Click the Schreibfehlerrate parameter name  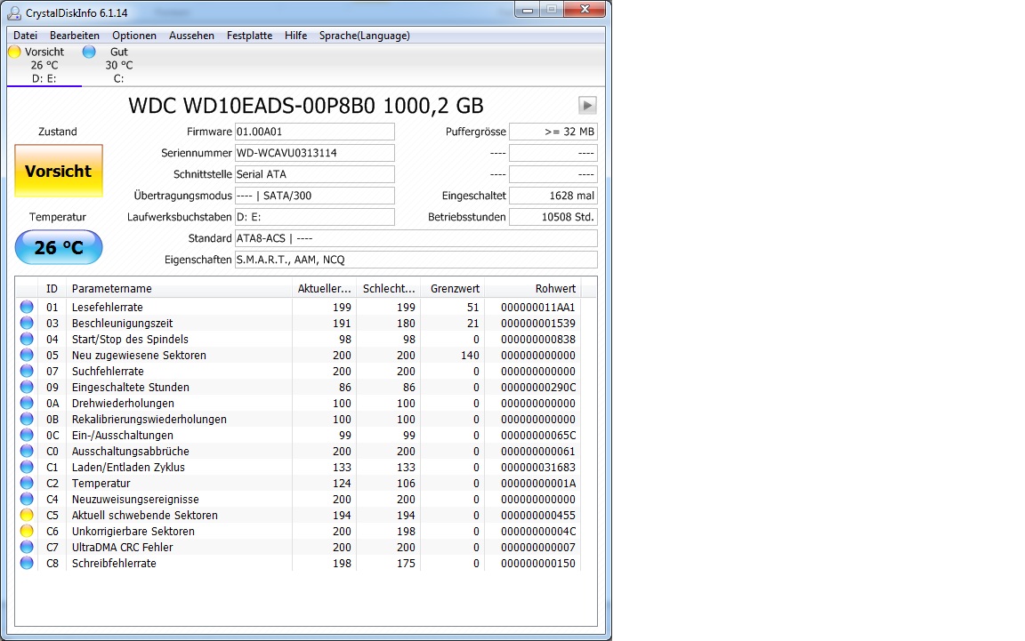click(x=114, y=564)
